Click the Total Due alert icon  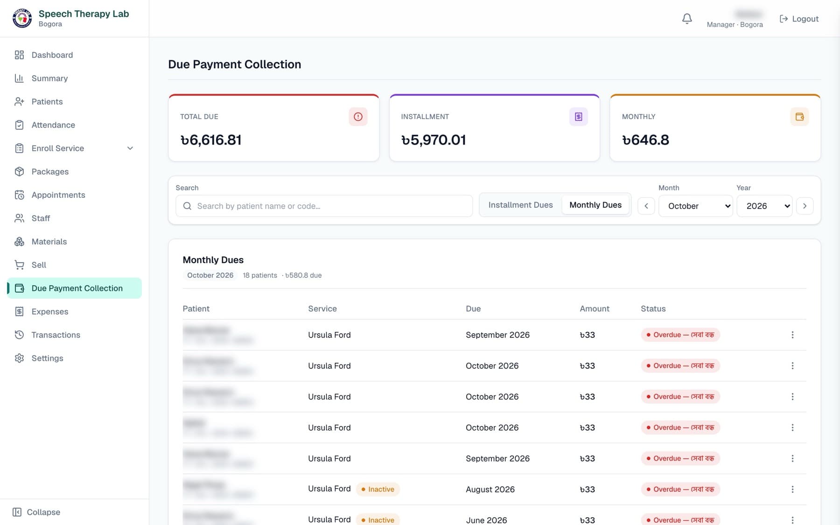(x=358, y=117)
